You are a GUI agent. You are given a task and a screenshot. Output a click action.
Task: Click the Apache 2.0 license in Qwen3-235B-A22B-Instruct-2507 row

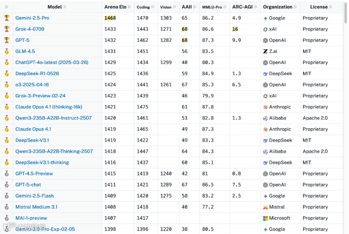[315, 118]
